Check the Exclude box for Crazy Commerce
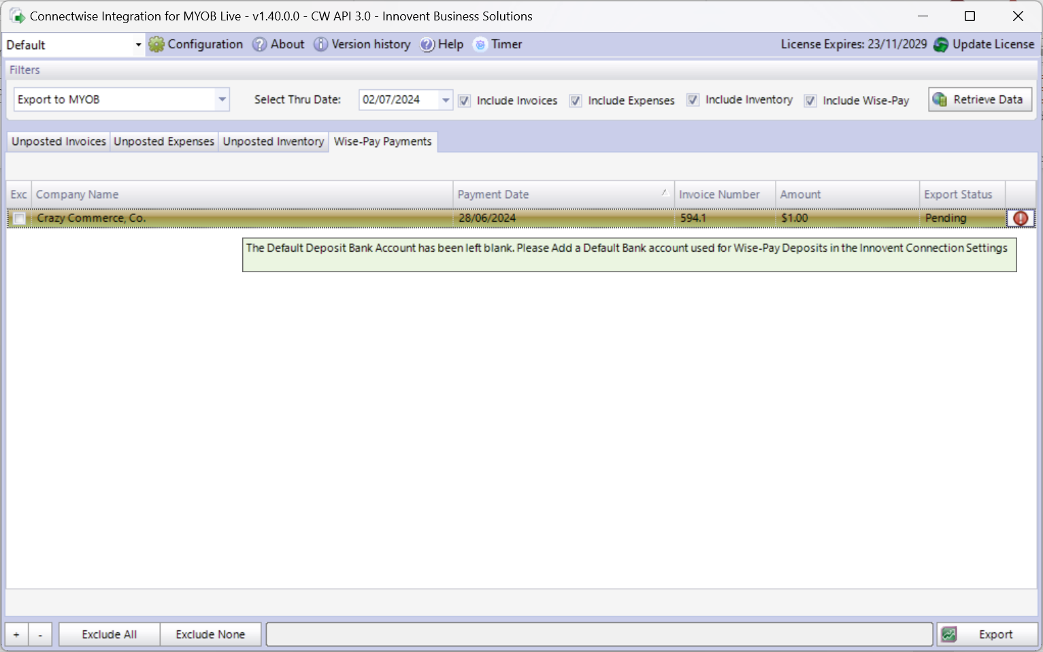This screenshot has height=652, width=1043. pos(20,218)
